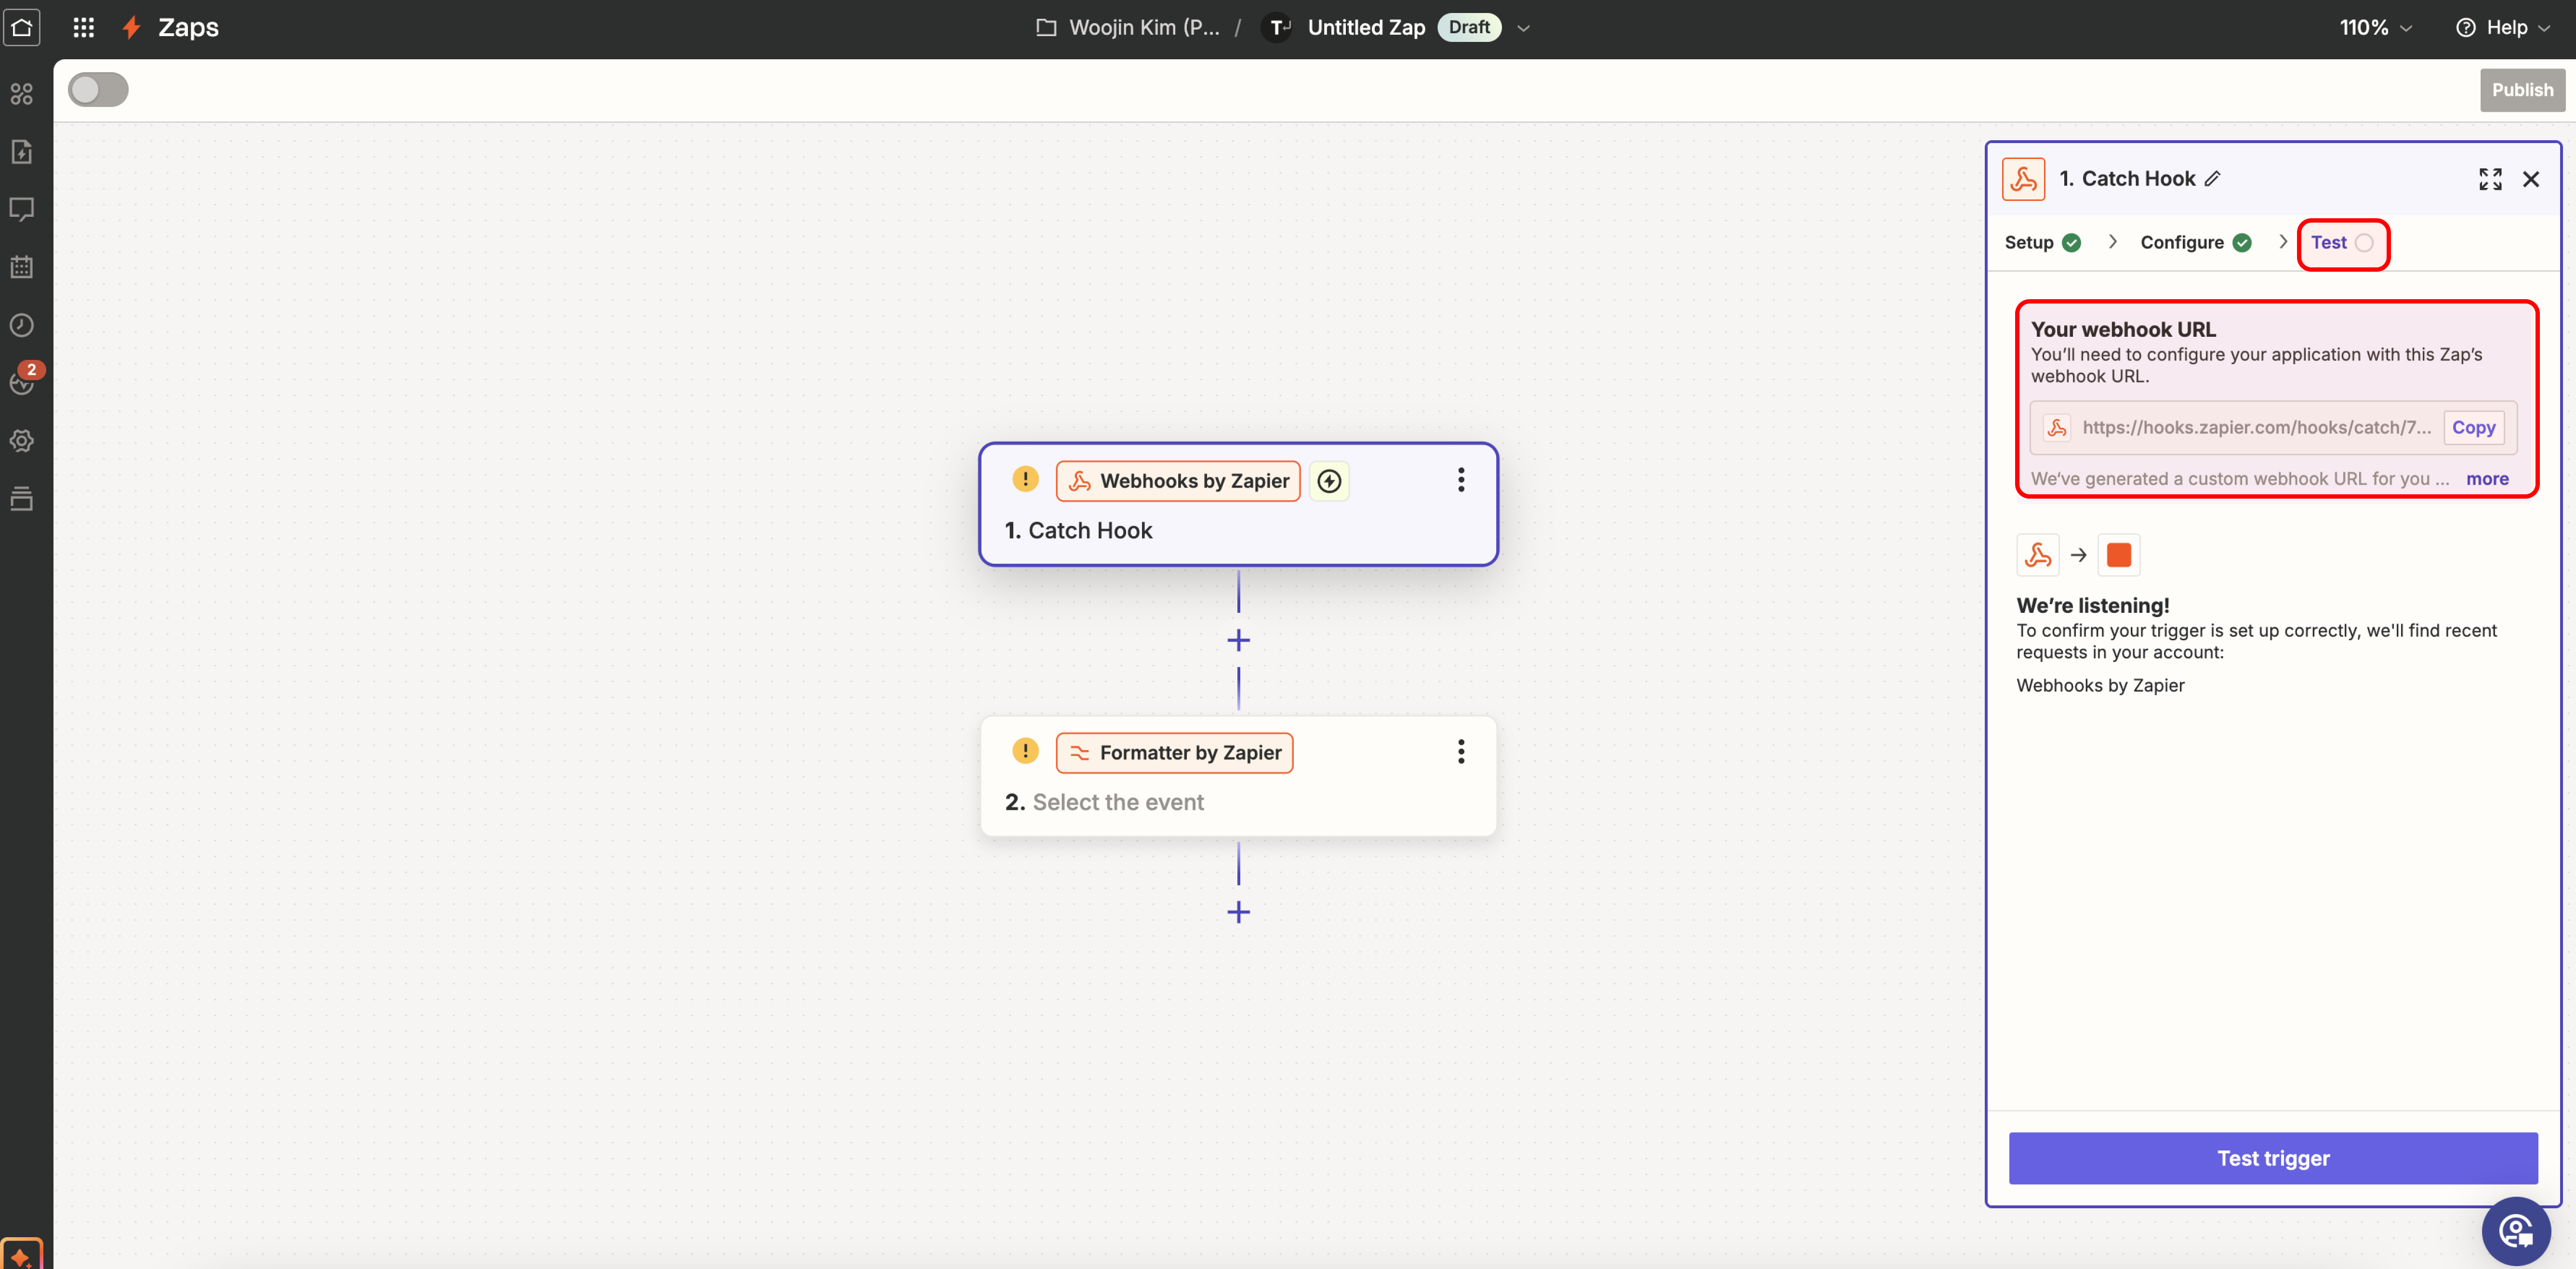This screenshot has width=2576, height=1269.
Task: Open the apps grid launcher icon
Action: 84,27
